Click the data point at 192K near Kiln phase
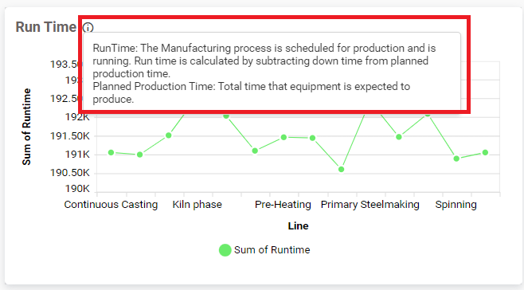The width and height of the screenshot is (524, 290). point(226,116)
